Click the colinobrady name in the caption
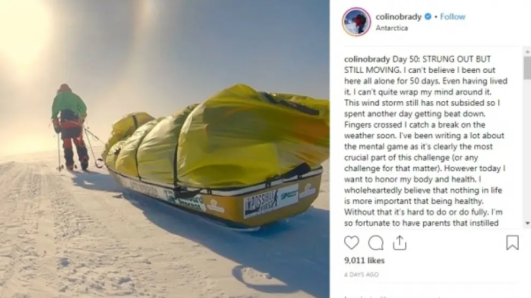531x298 pixels. pyautogui.click(x=367, y=59)
